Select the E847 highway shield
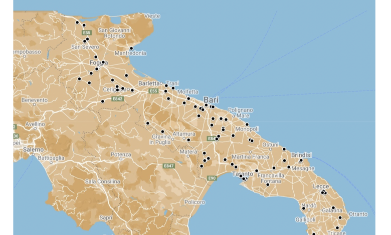The height and width of the screenshot is (235, 391). (x=168, y=165)
